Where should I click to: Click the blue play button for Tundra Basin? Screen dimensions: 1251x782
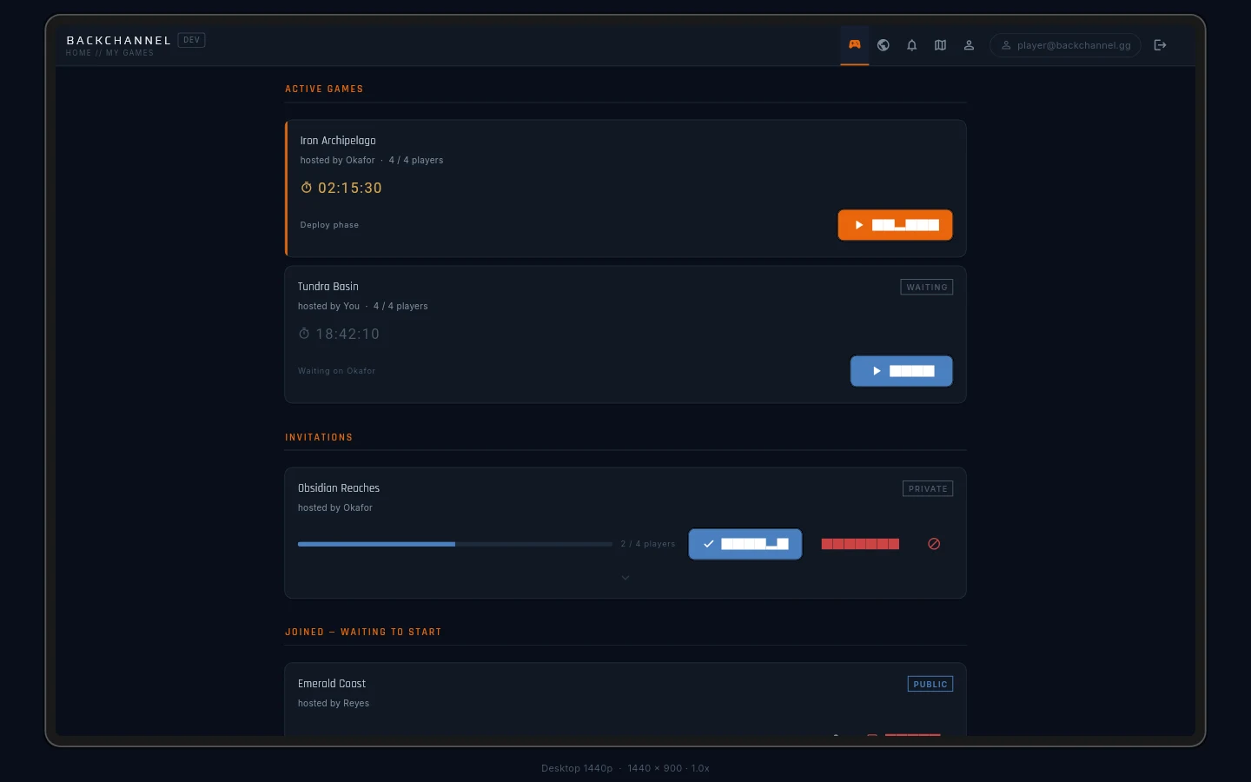tap(901, 371)
